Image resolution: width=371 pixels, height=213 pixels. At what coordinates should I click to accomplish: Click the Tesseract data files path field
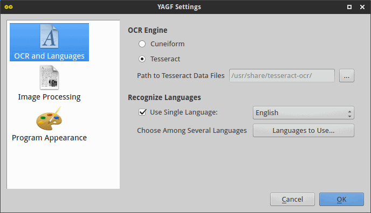(x=282, y=76)
